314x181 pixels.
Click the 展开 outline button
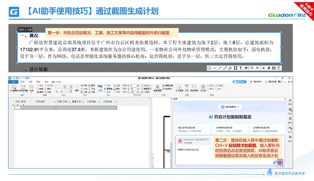point(77,88)
